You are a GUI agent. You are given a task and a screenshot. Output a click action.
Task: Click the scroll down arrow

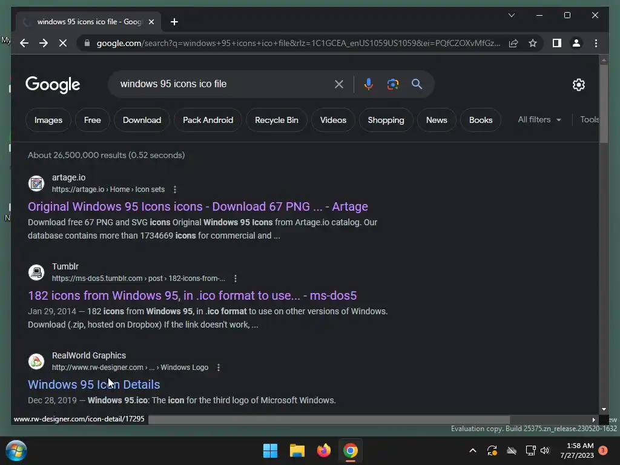coord(604,410)
